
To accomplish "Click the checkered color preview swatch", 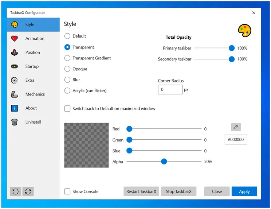I will pos(86,145).
